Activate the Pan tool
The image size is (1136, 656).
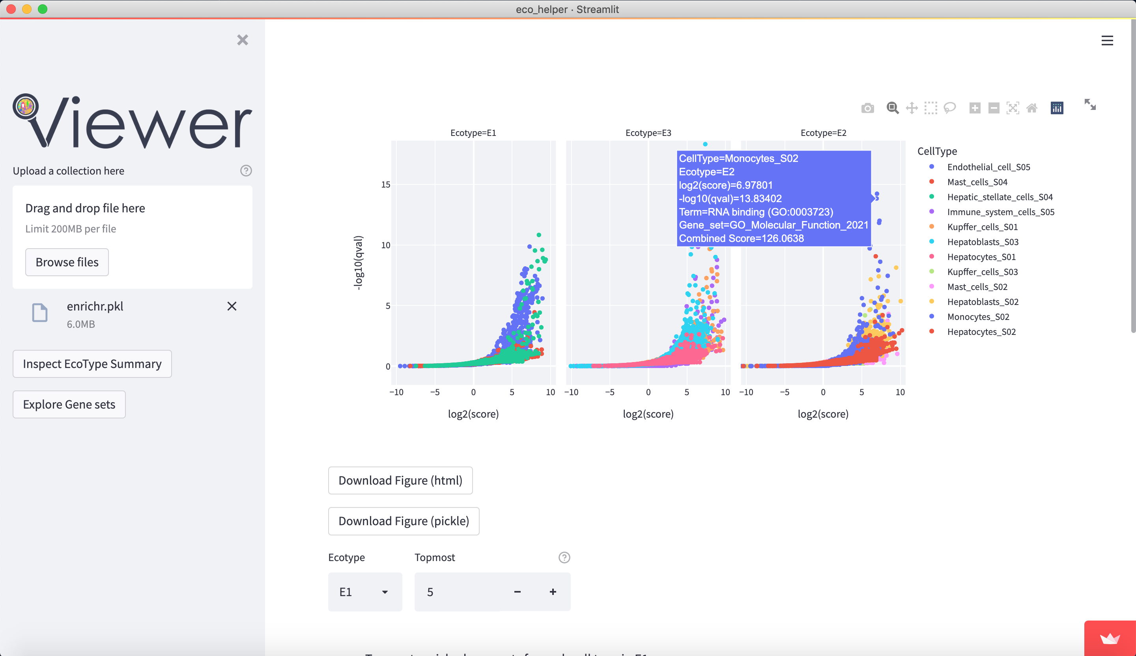(912, 108)
